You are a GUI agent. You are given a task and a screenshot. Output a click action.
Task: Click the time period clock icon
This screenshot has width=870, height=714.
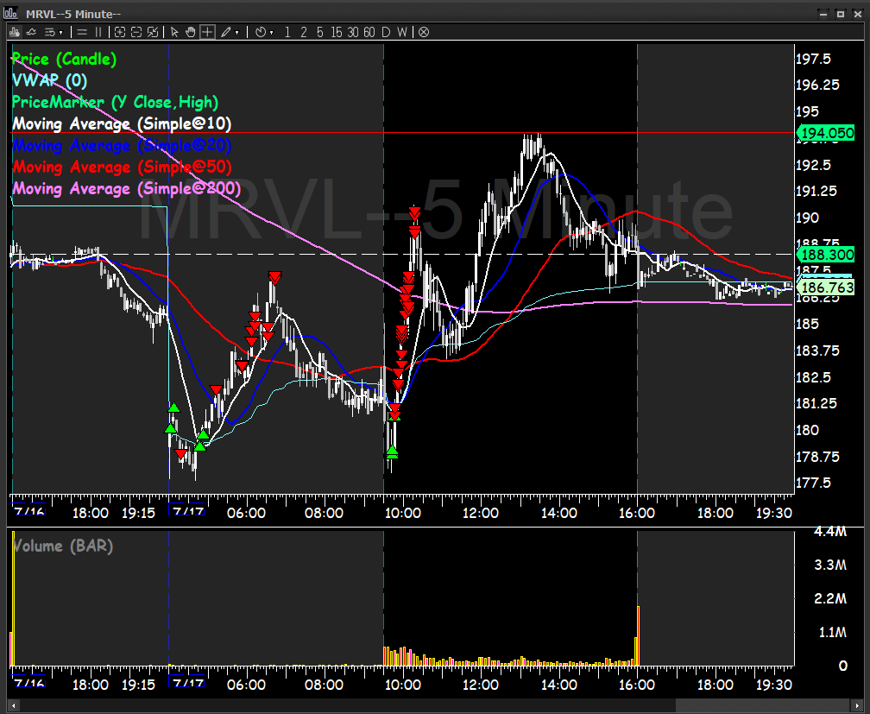tap(261, 32)
